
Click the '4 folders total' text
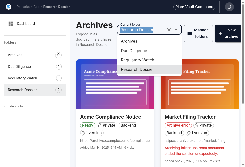[14, 106]
